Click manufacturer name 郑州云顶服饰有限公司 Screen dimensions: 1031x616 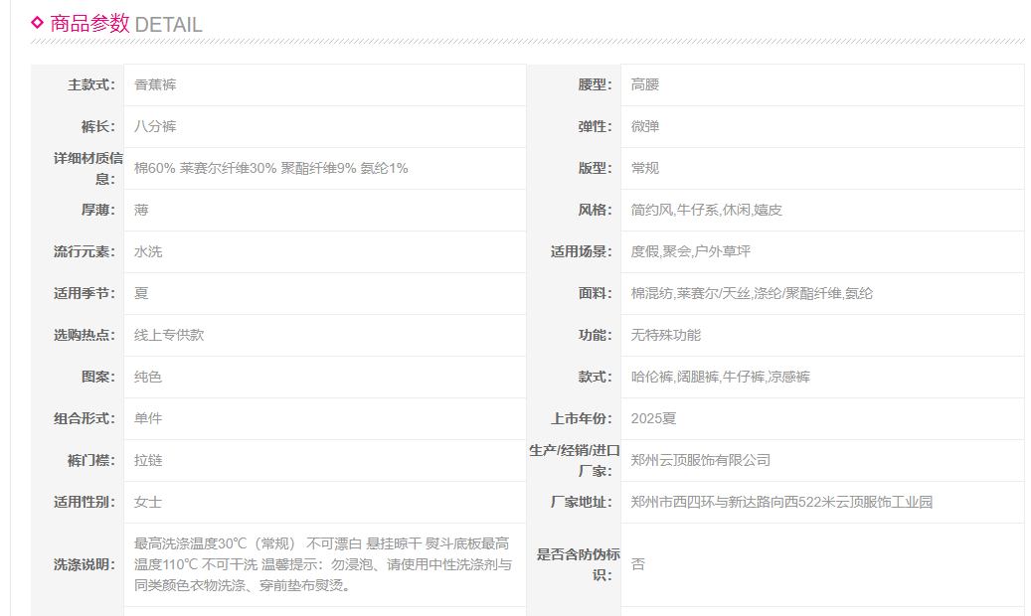pos(700,461)
